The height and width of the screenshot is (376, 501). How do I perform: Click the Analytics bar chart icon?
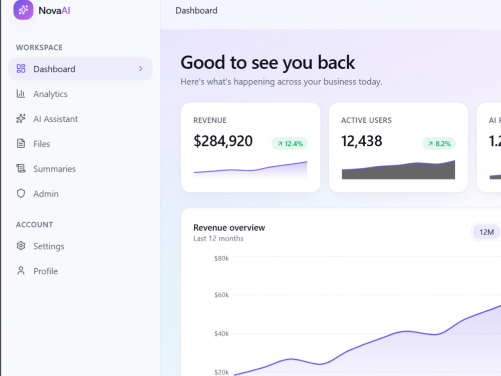(21, 93)
